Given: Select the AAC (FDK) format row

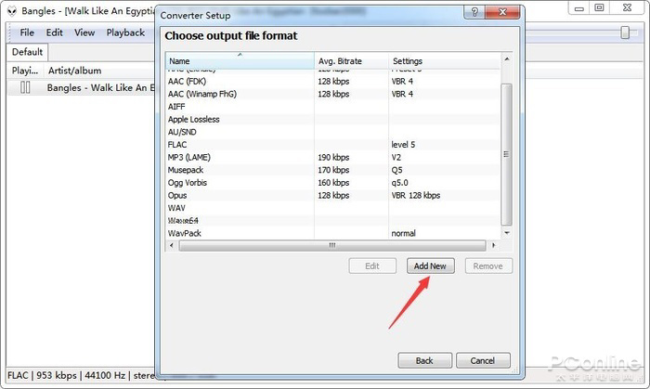Looking at the screenshot, I should (332, 81).
